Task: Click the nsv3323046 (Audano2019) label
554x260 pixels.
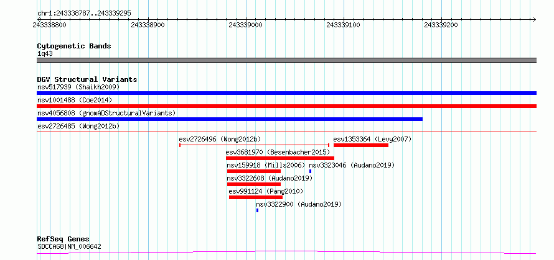Action: (x=352, y=165)
